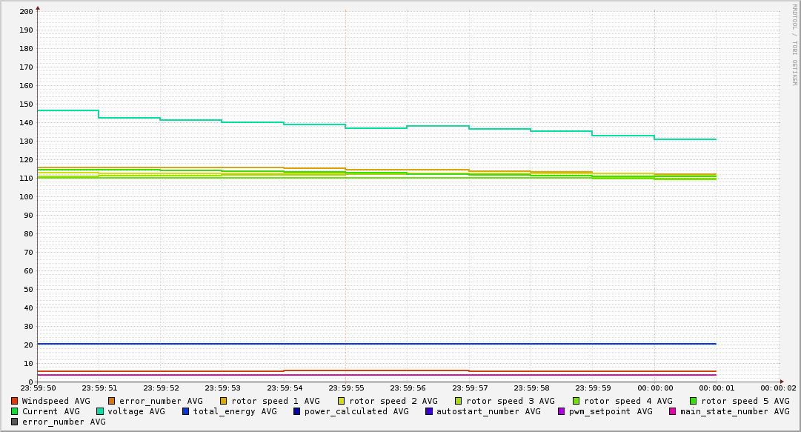Viewport: 801px width, 432px height.
Task: Click the voltage AVG teal legend swatch
Action: (x=100, y=411)
